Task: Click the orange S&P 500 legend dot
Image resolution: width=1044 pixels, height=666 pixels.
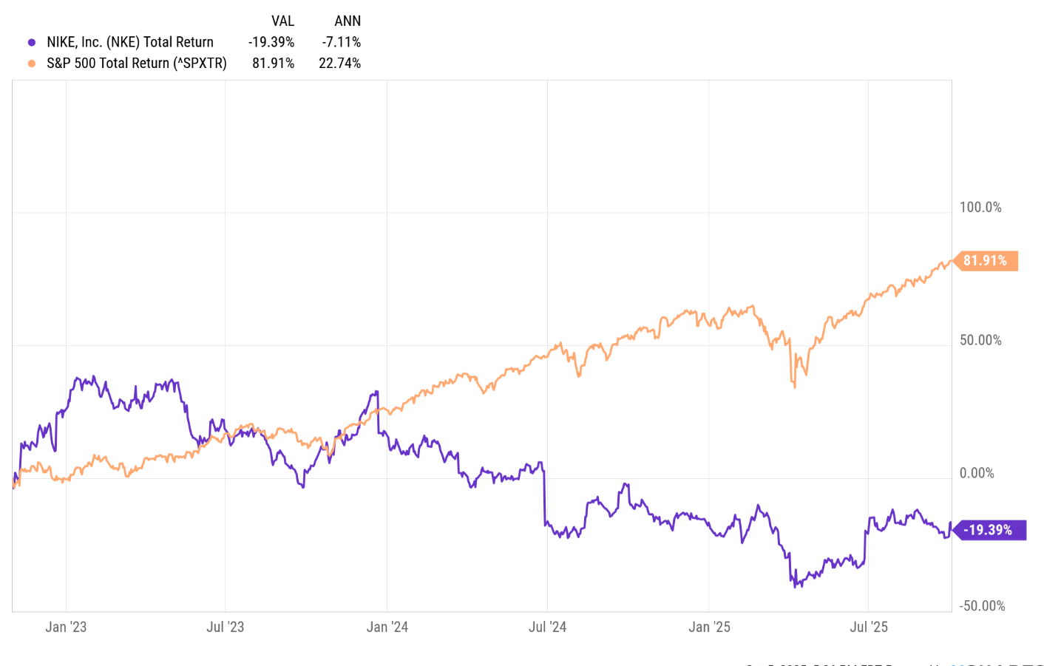Action: [32, 64]
